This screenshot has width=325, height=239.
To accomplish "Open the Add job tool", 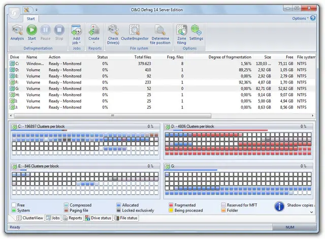I will (x=76, y=35).
